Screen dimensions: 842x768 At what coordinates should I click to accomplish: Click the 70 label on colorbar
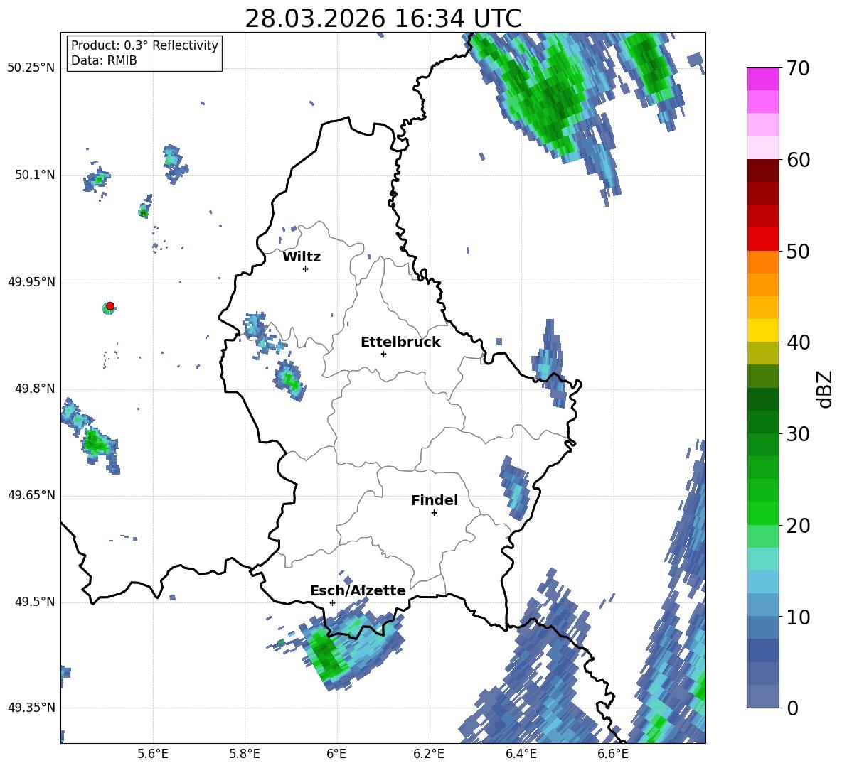pos(798,69)
